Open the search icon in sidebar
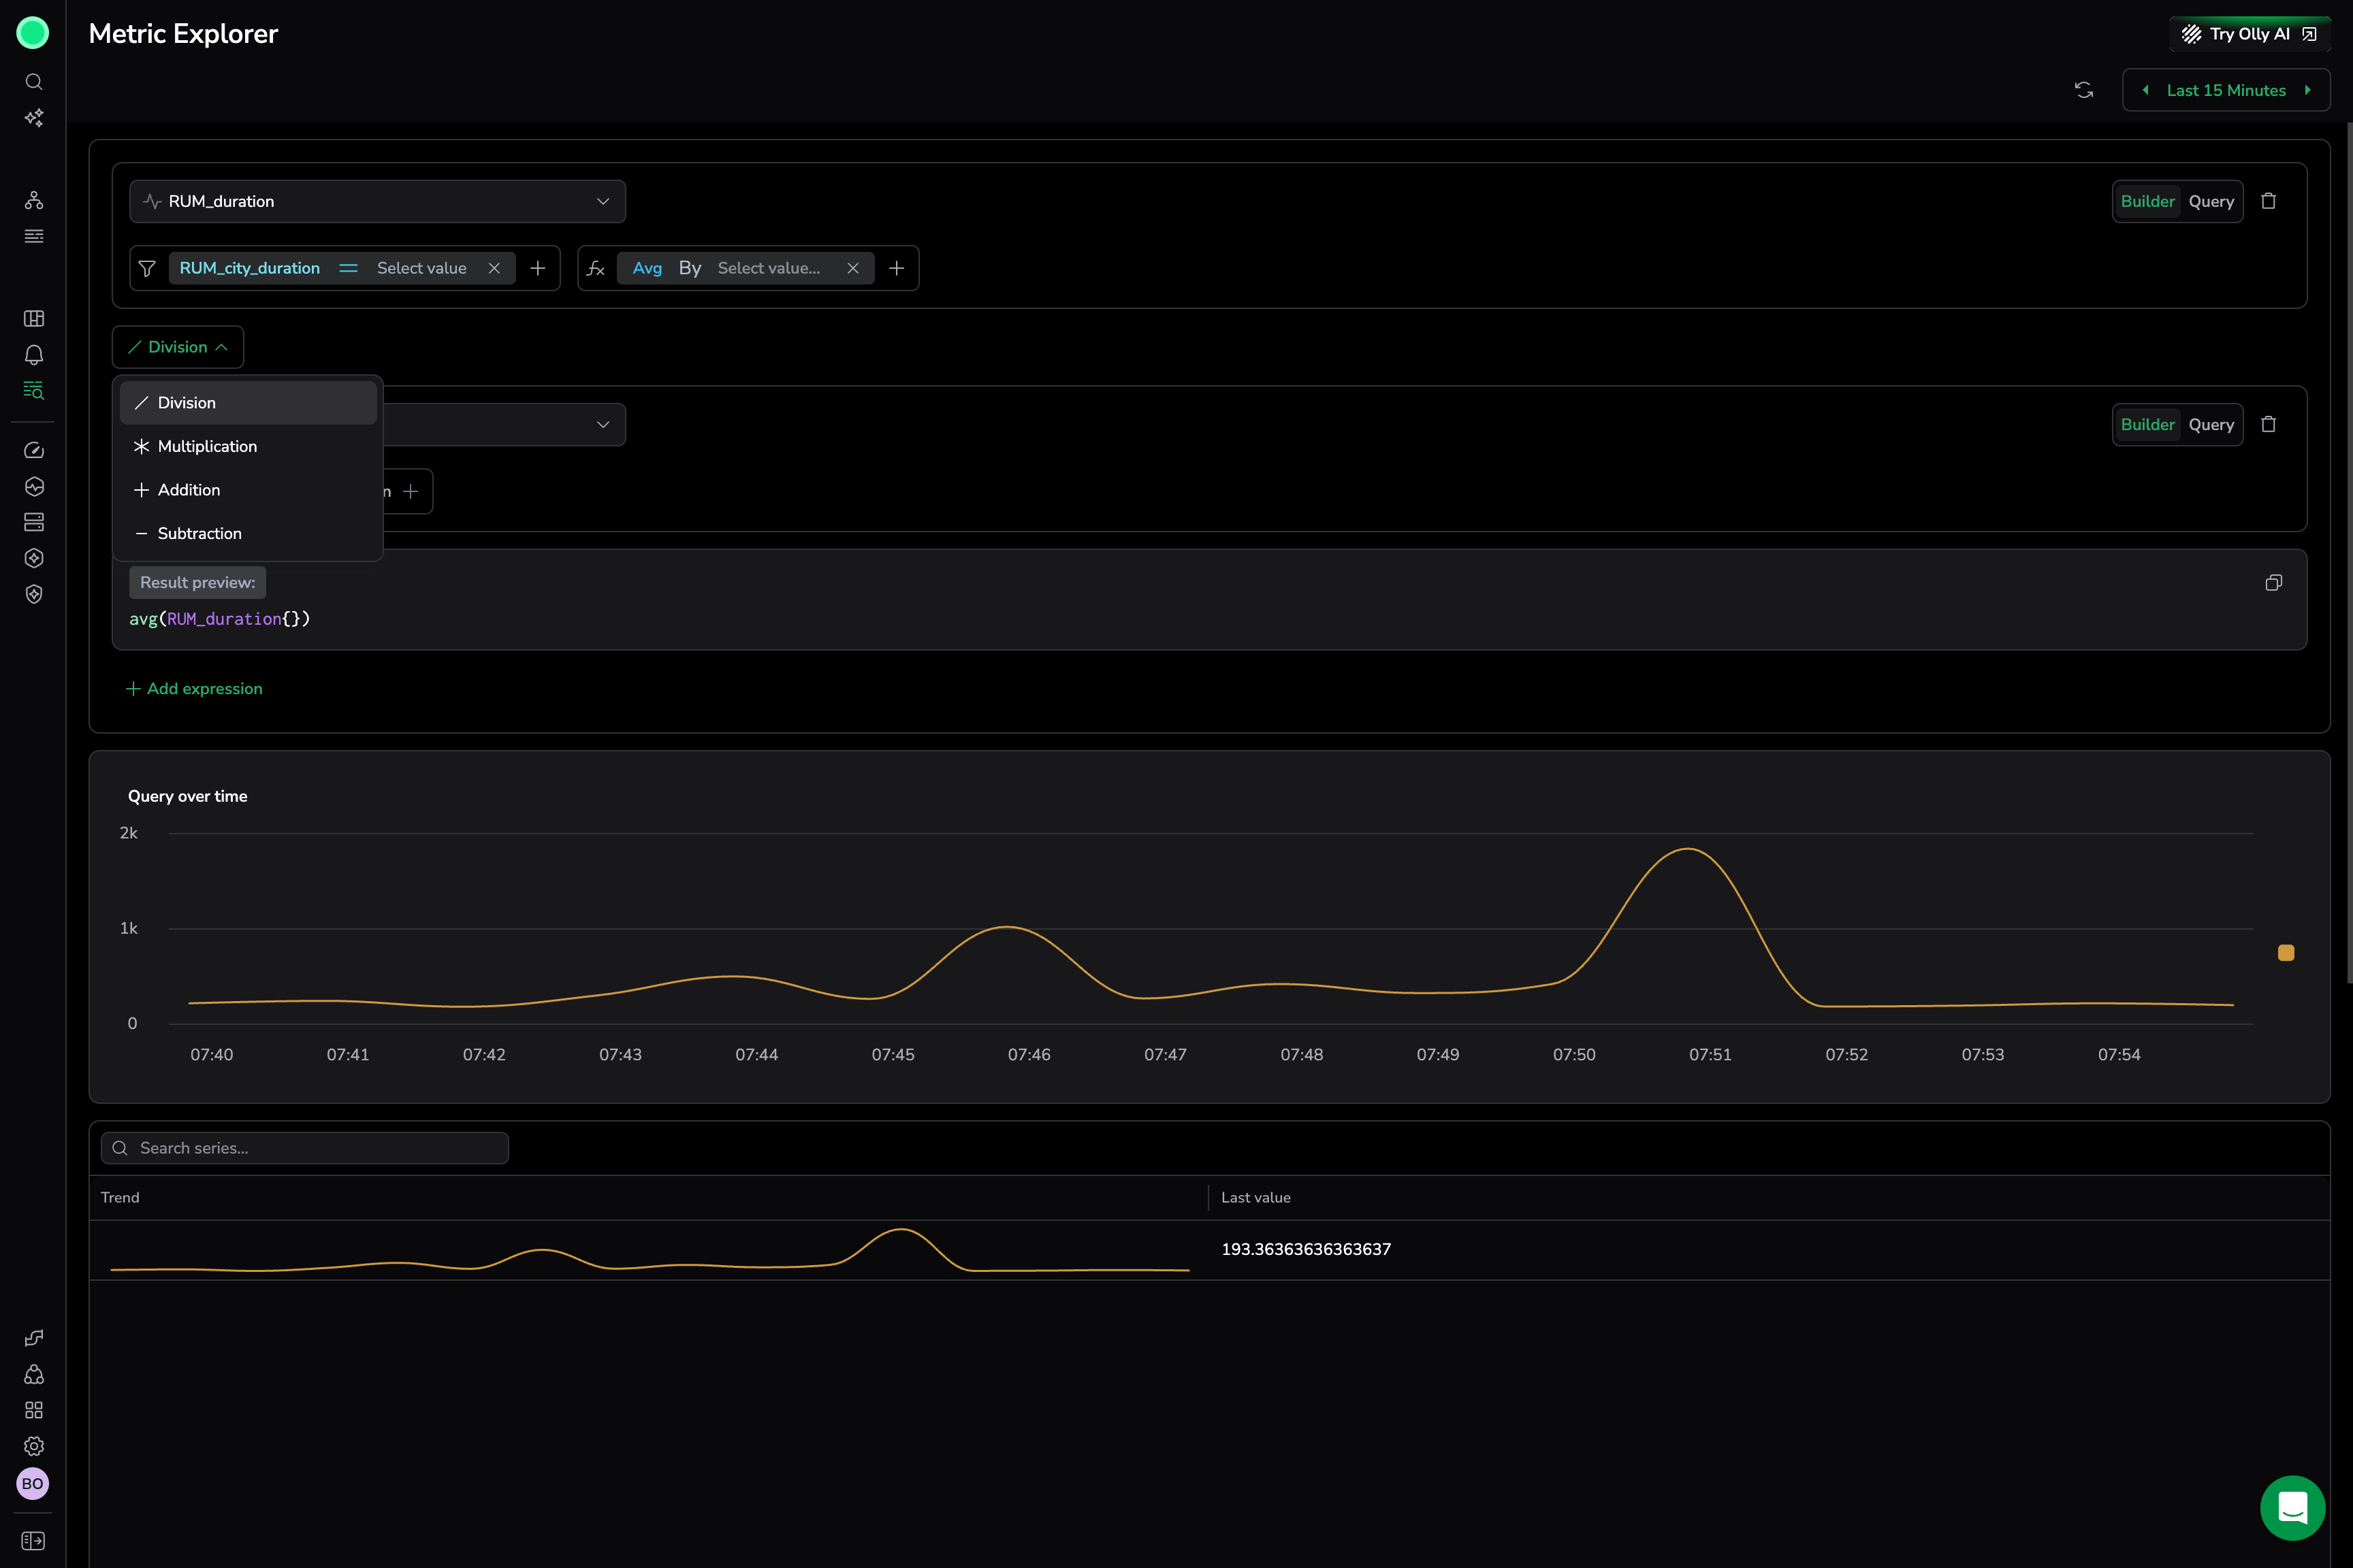Screen dimensions: 2353x1568 click(34, 82)
